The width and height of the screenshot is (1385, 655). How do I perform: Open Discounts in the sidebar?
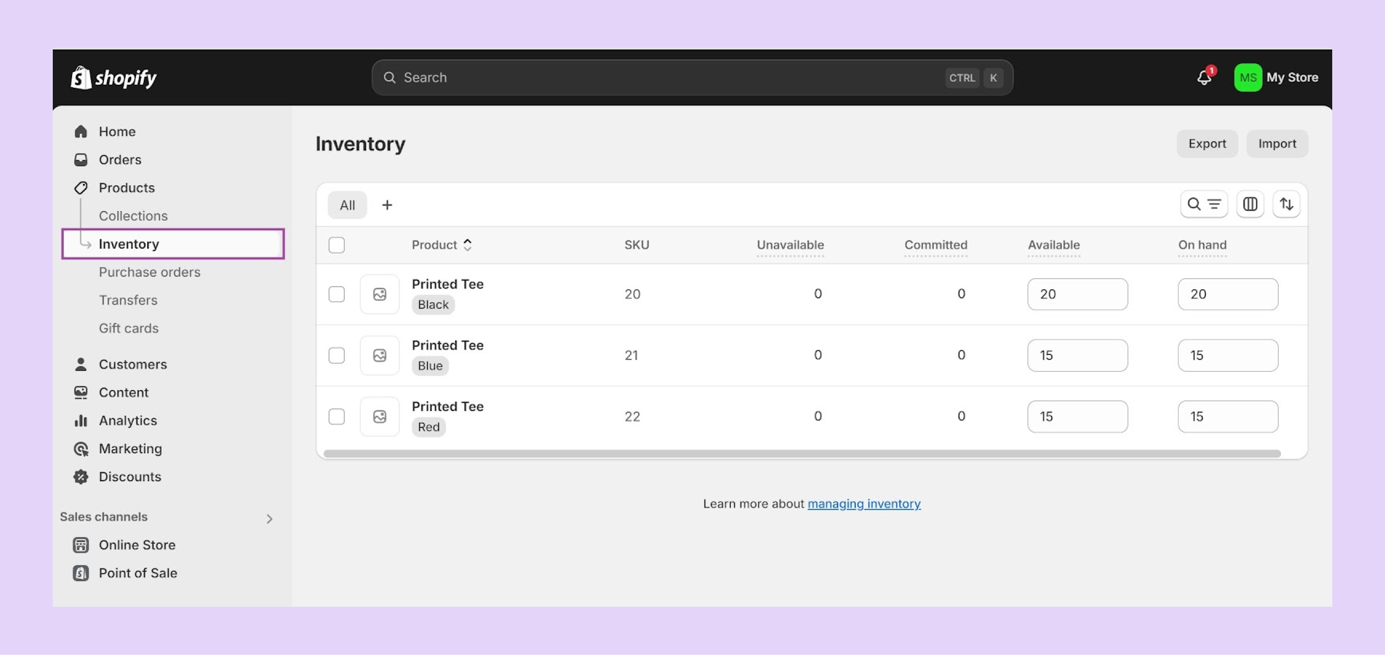(x=130, y=476)
